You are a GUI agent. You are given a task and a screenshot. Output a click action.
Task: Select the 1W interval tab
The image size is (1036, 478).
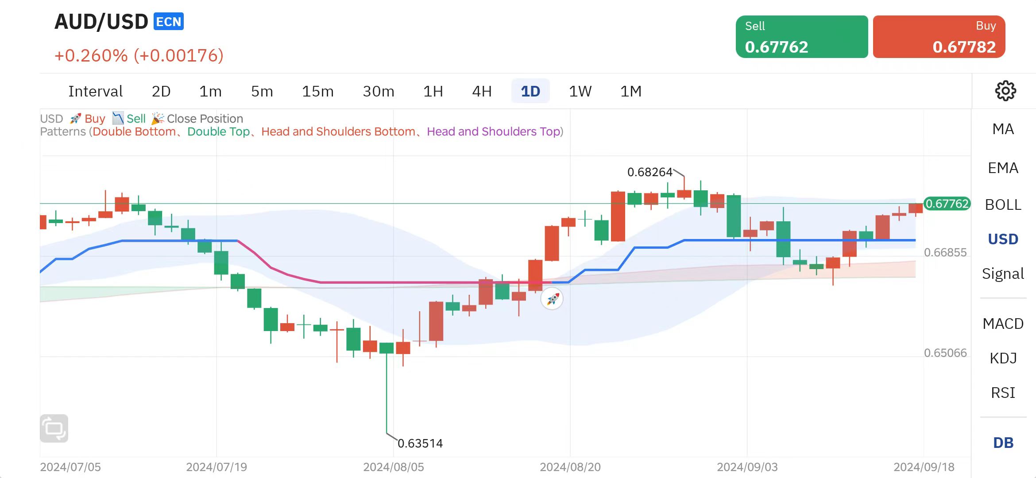[x=580, y=92]
